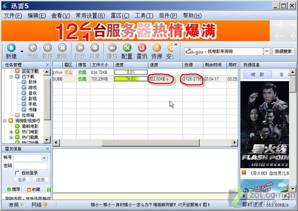This screenshot has width=298, height=211.
Task: Select the 音乐 category
Action: coord(32,93)
